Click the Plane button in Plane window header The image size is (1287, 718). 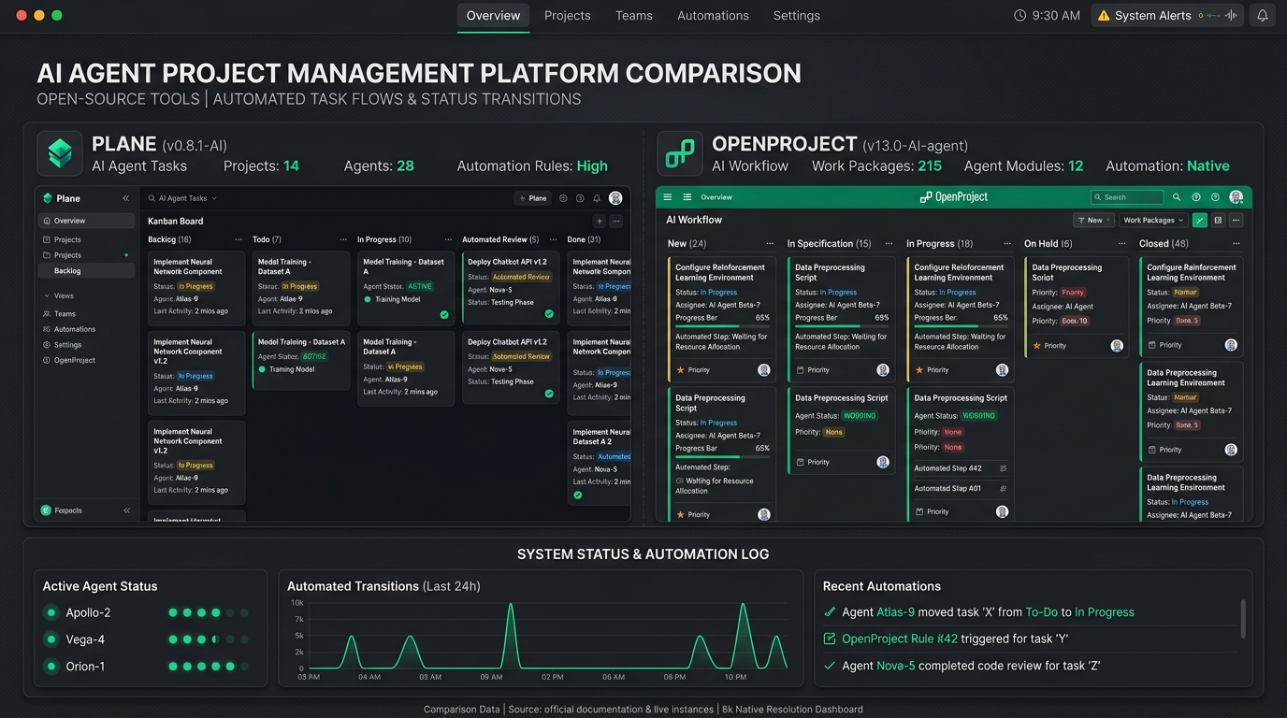click(533, 198)
